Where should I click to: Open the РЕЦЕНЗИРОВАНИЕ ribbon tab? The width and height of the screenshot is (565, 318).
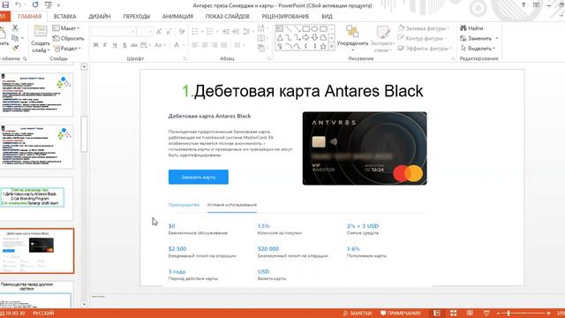click(285, 16)
